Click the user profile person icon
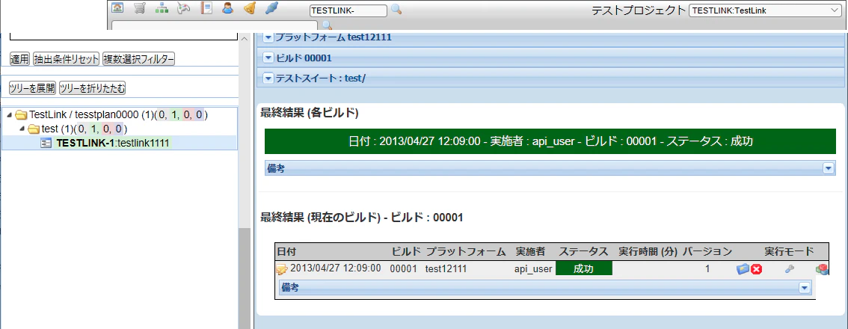This screenshot has width=848, height=329. (x=227, y=8)
